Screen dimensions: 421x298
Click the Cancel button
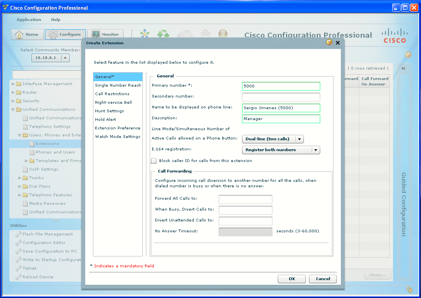point(323,279)
